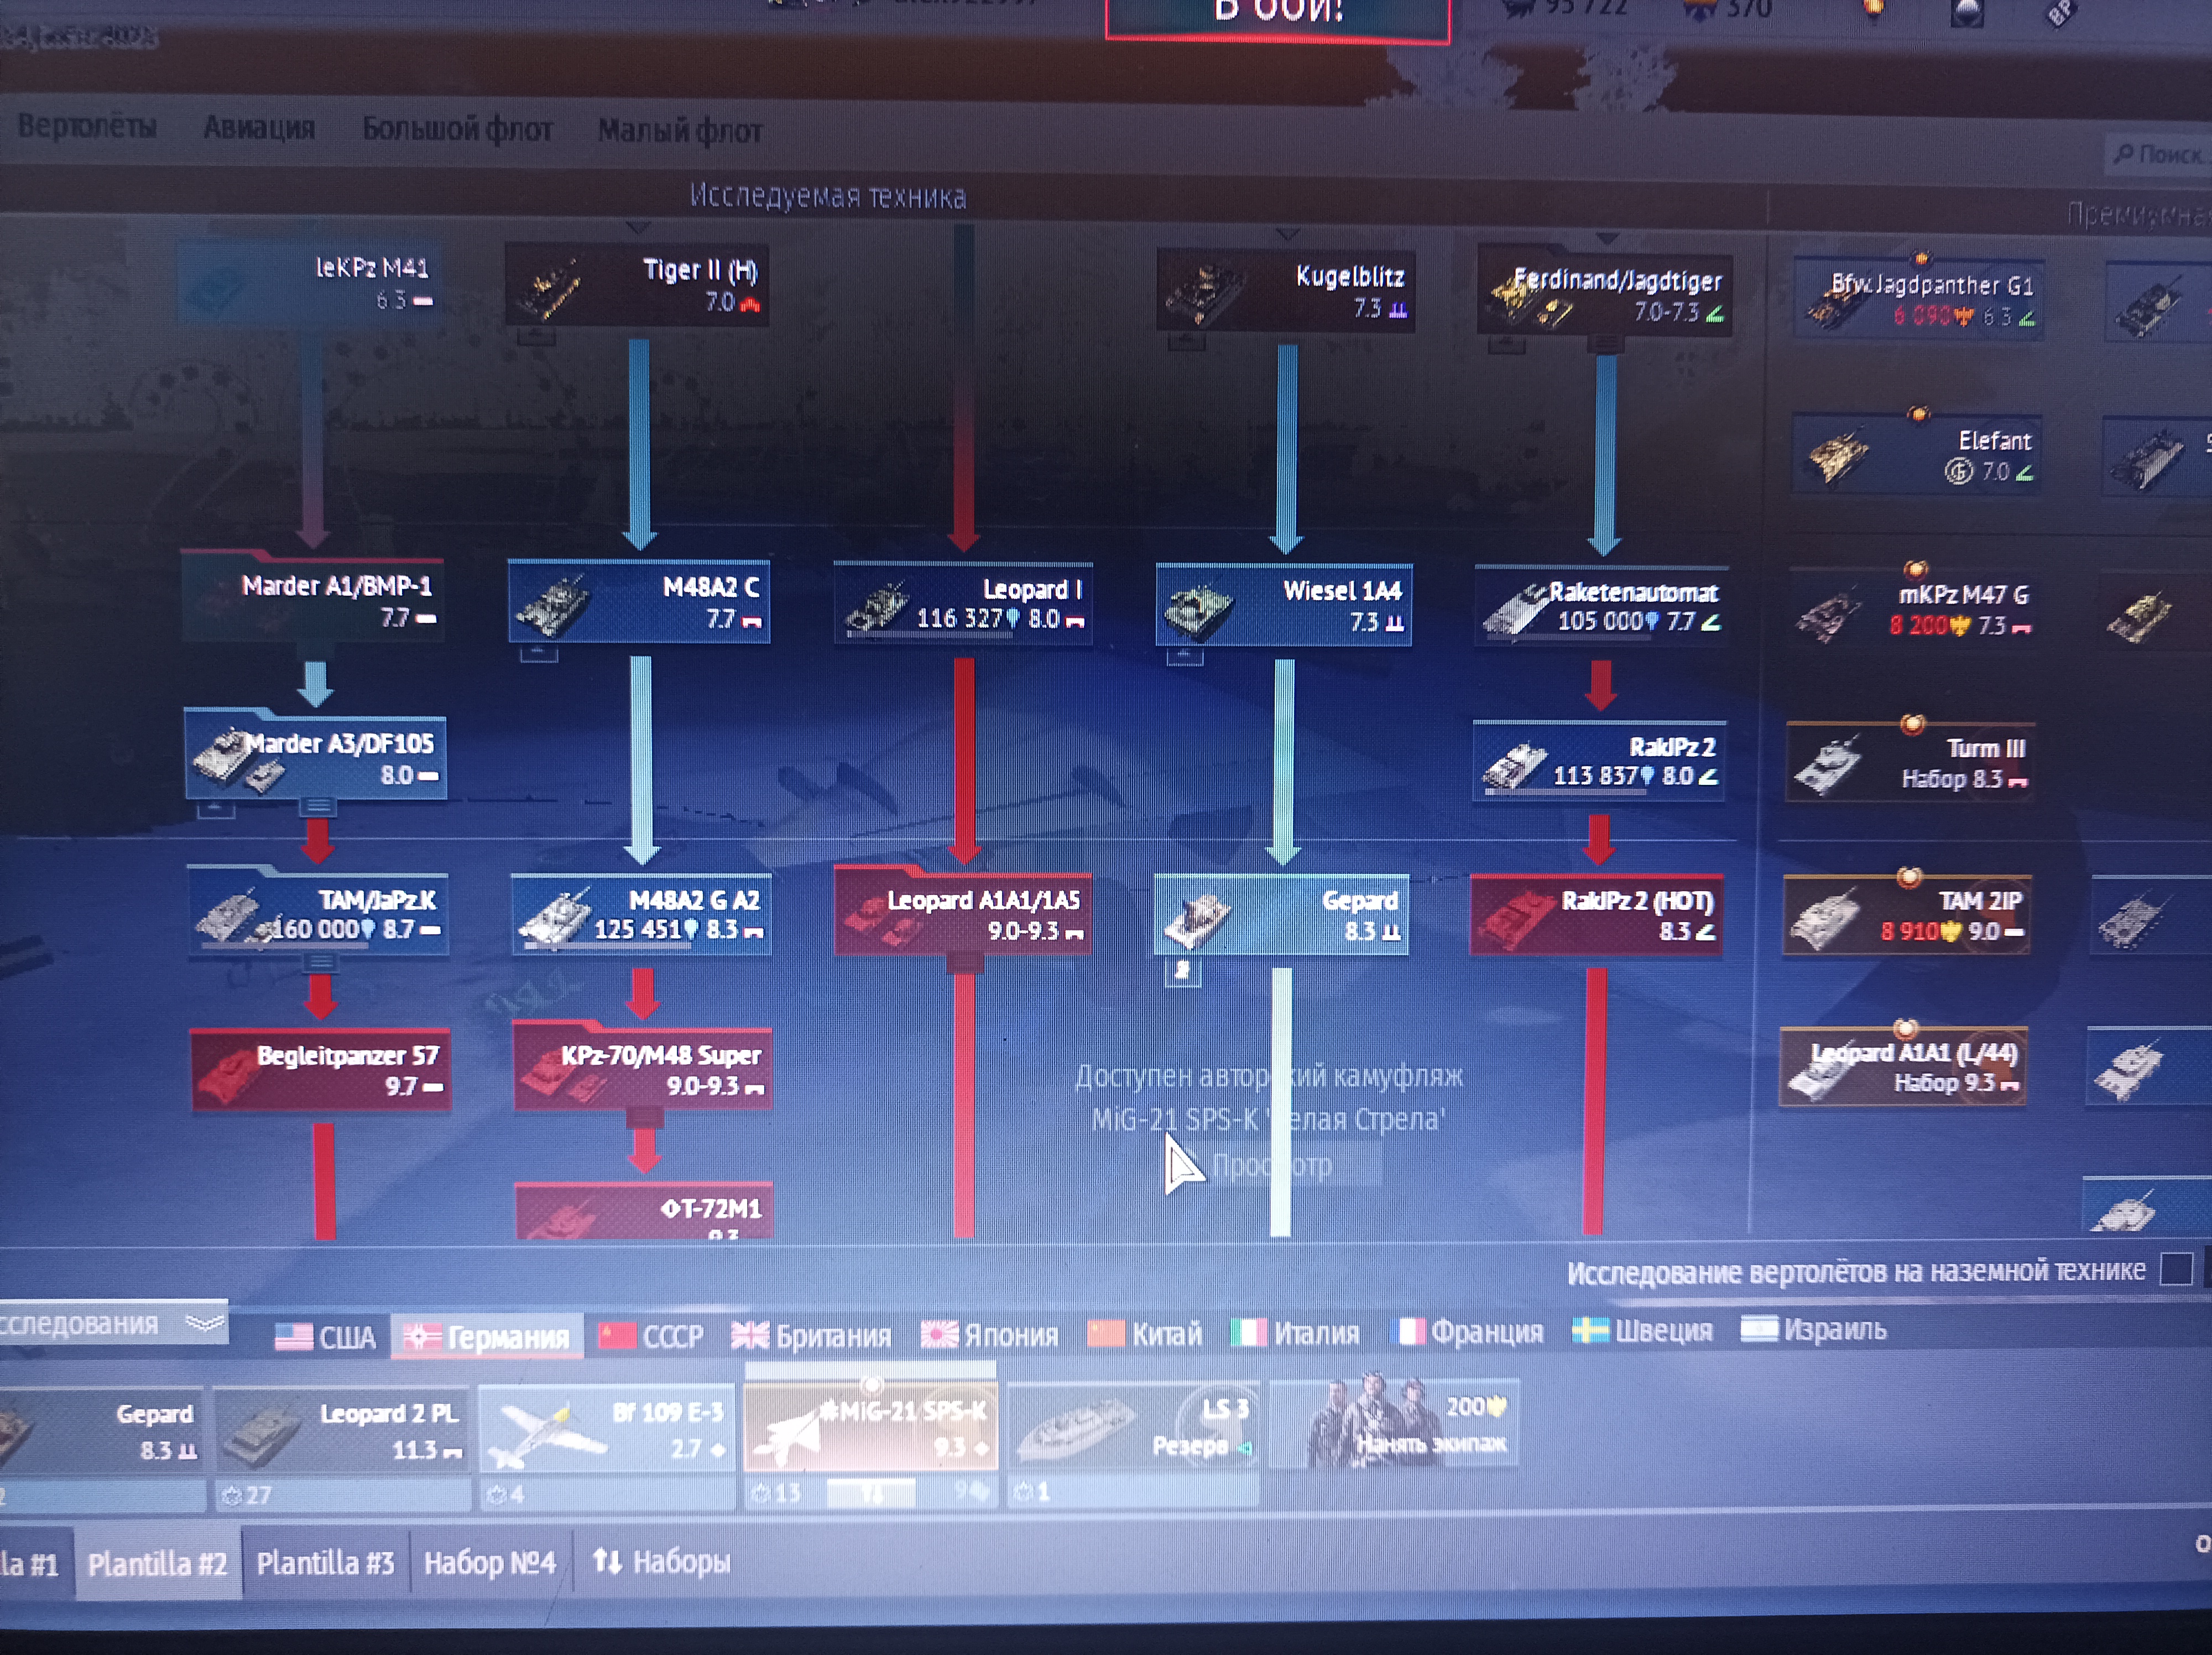Expand the Kugelblitz group folder
Image resolution: width=2212 pixels, height=1655 pixels.
click(x=1186, y=342)
